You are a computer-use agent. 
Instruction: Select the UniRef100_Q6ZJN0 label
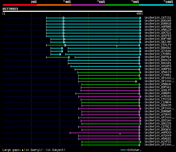coord(158,42)
